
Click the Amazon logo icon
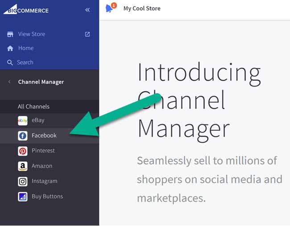pyautogui.click(x=23, y=166)
